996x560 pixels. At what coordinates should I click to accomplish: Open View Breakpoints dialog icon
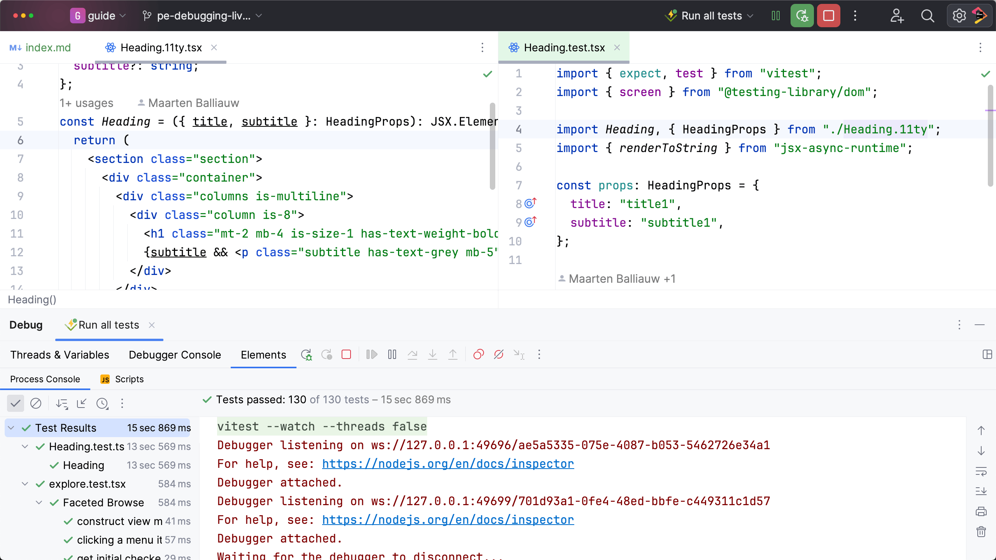pyautogui.click(x=479, y=355)
